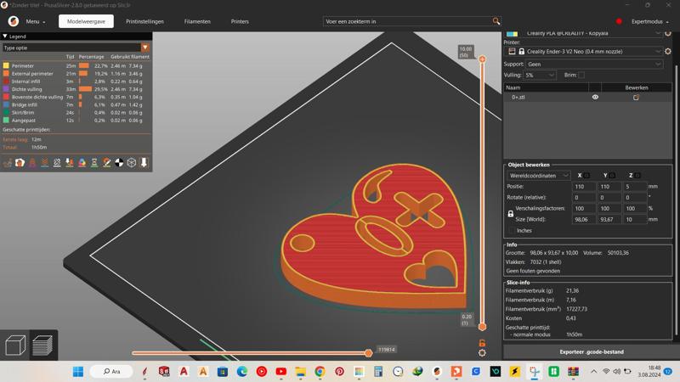Open the Support dropdown showing Geen
Screen dimensions: 680x382
tap(594, 65)
